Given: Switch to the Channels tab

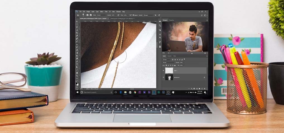Looking at the screenshot, I should point(169,56).
